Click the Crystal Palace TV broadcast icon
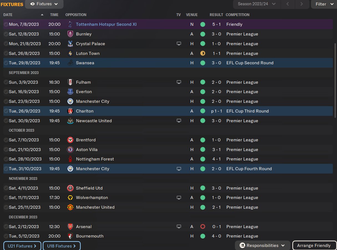Image resolution: width=337 pixels, height=250 pixels. [179, 44]
